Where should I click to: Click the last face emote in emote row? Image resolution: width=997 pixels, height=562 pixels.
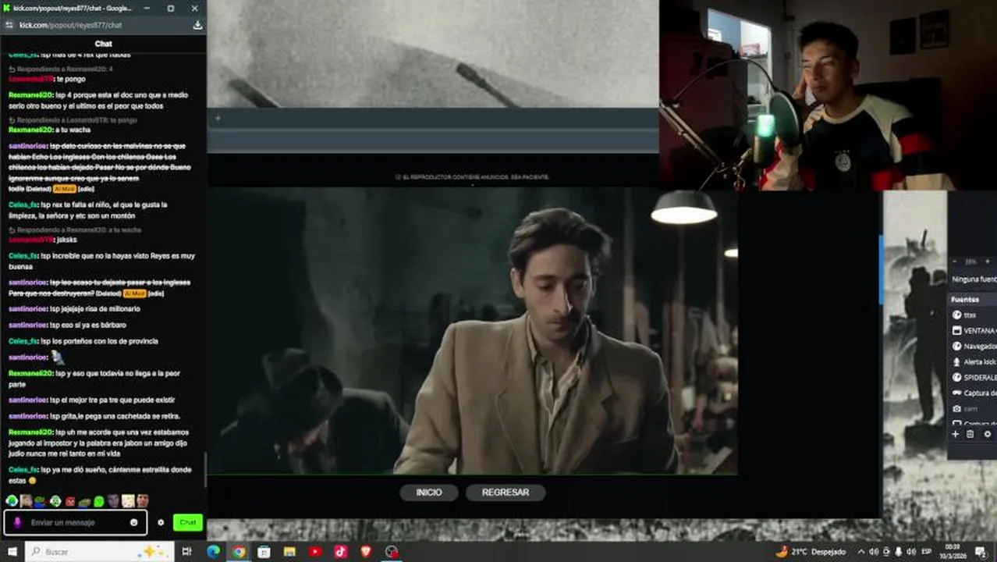pyautogui.click(x=142, y=500)
